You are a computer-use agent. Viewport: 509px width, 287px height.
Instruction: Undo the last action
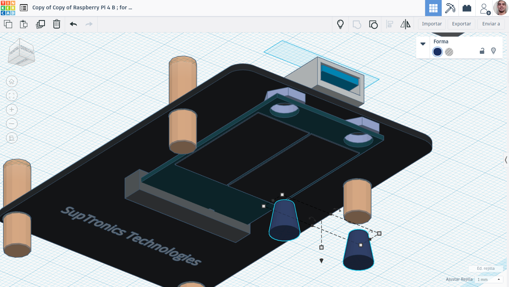[73, 24]
